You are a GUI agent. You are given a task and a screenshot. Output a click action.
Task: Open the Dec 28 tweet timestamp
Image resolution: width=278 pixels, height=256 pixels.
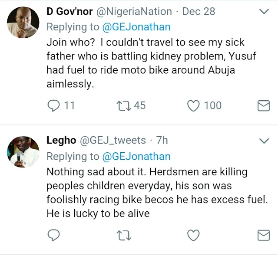(199, 11)
